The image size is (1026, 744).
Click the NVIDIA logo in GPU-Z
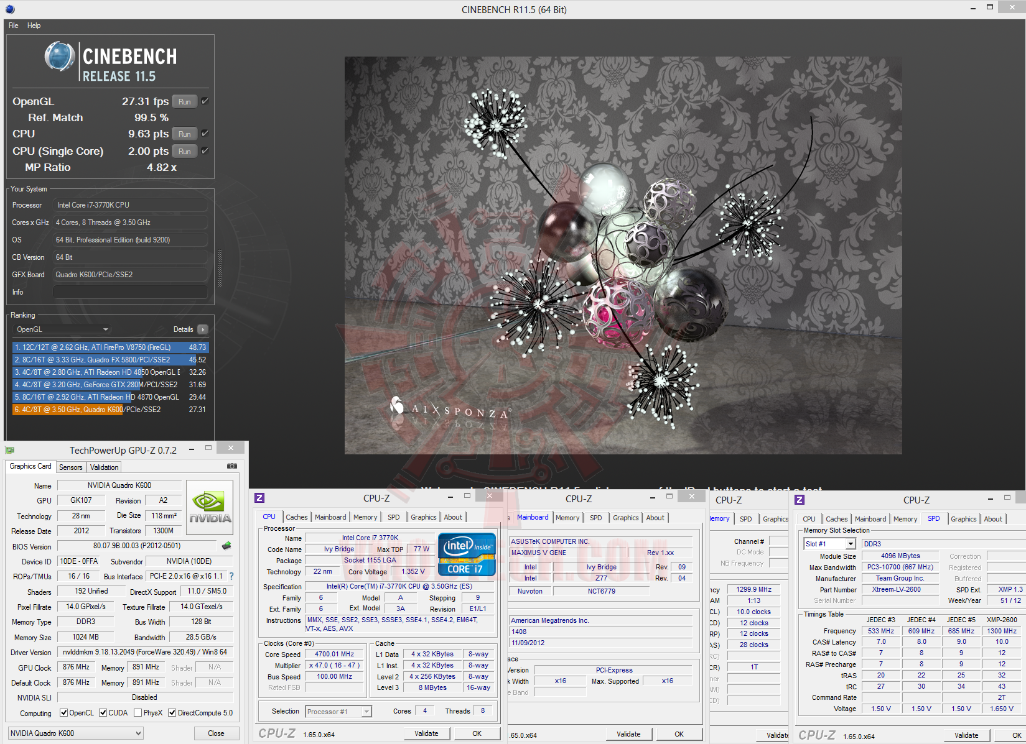click(210, 507)
